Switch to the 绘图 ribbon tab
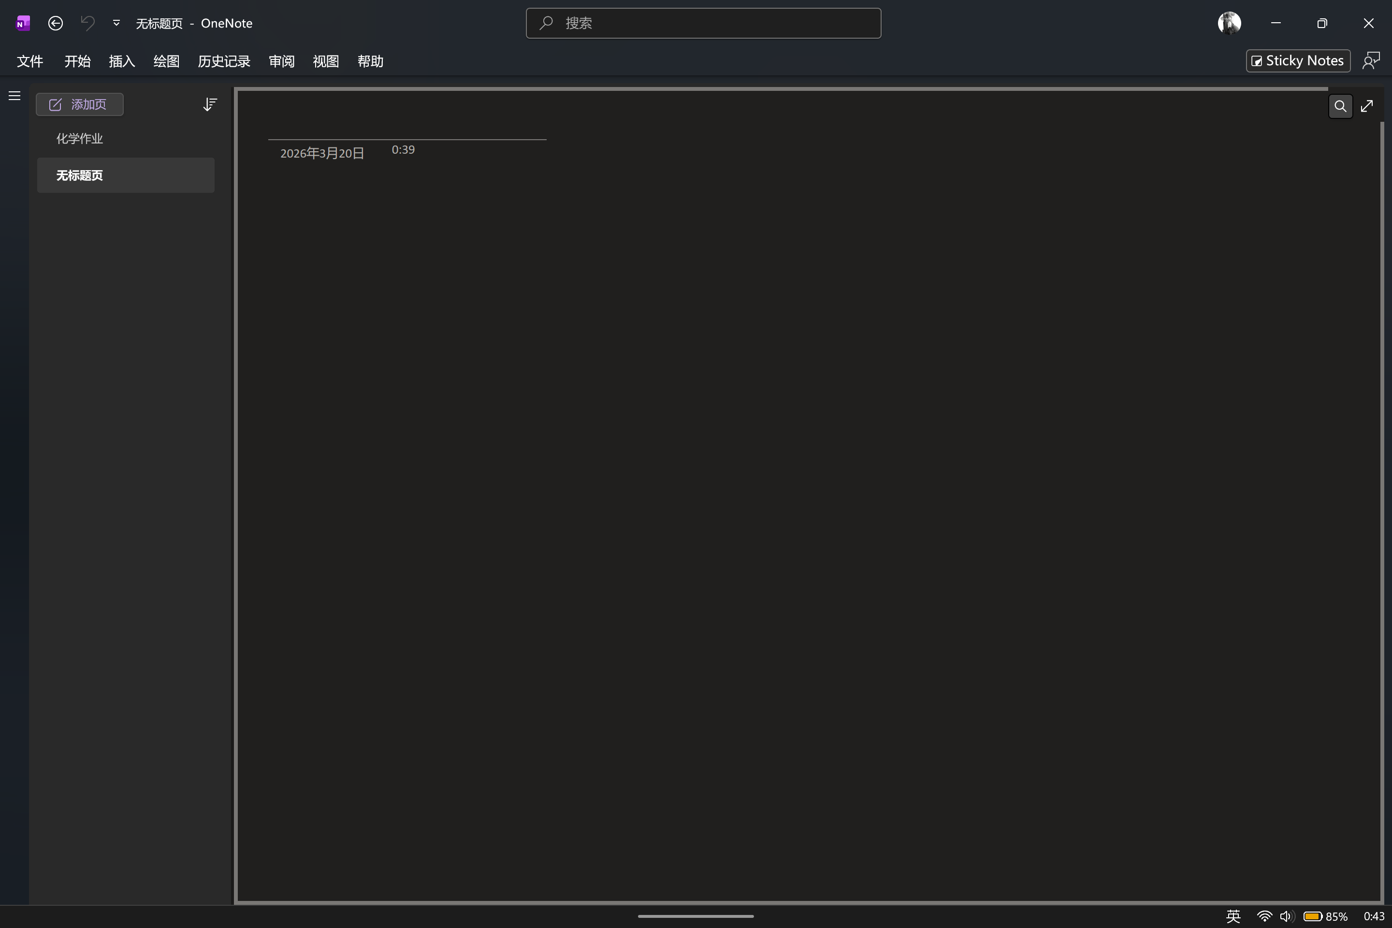1392x928 pixels. (166, 61)
